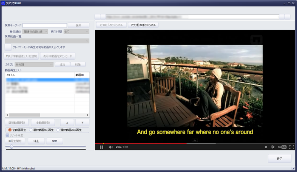Screen dimensions: 297x172
Task: Move the selected video up in the list
Action: pyautogui.click(x=67, y=122)
